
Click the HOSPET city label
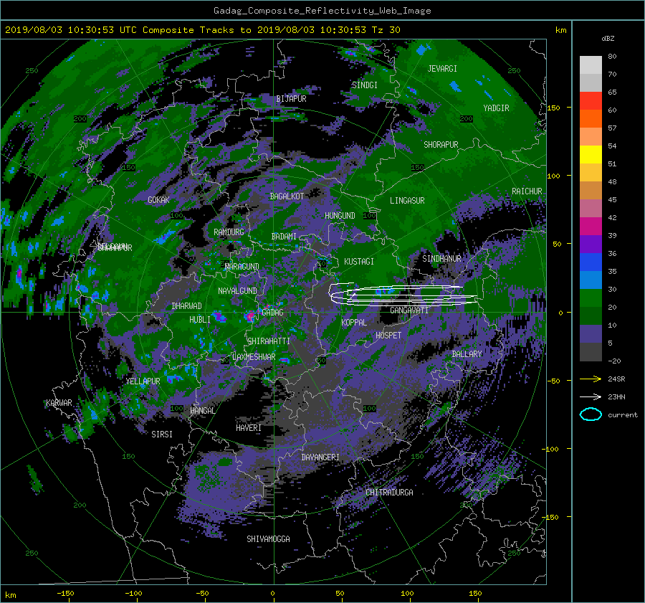click(x=388, y=336)
